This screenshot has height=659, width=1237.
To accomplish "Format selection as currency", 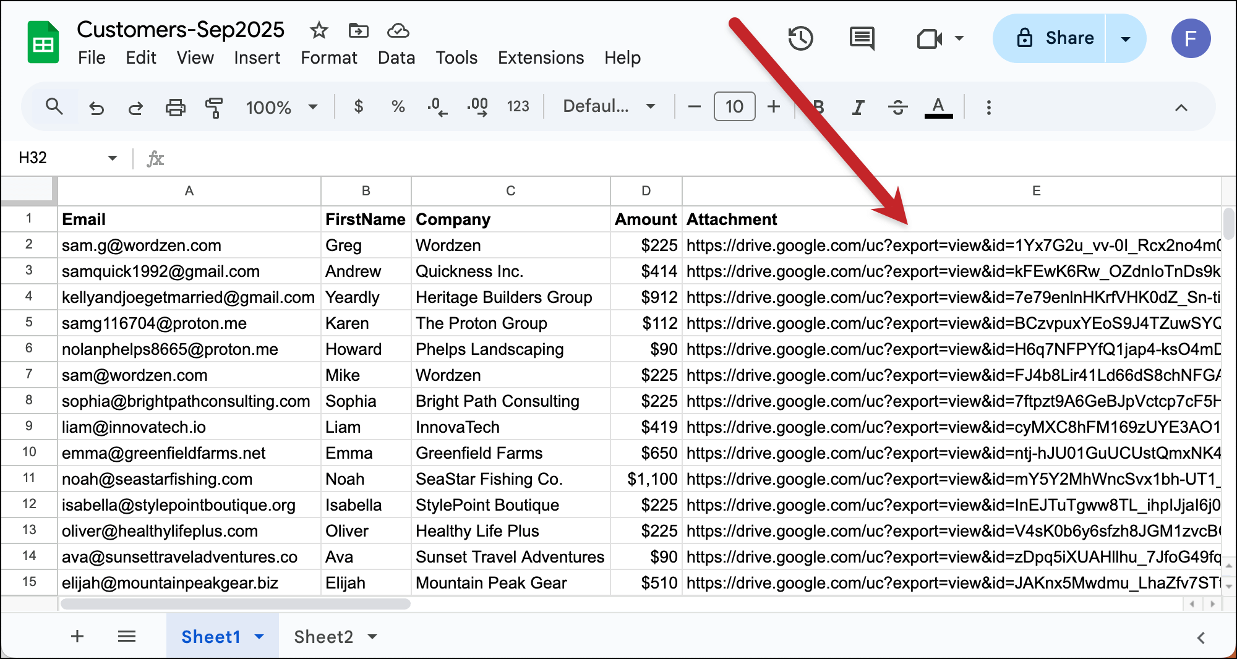I will pyautogui.click(x=358, y=106).
